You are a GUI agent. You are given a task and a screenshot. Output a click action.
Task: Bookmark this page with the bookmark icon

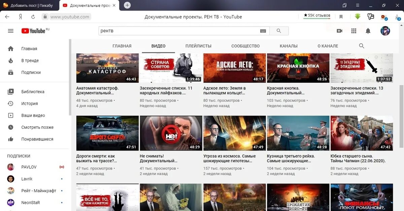(341, 17)
